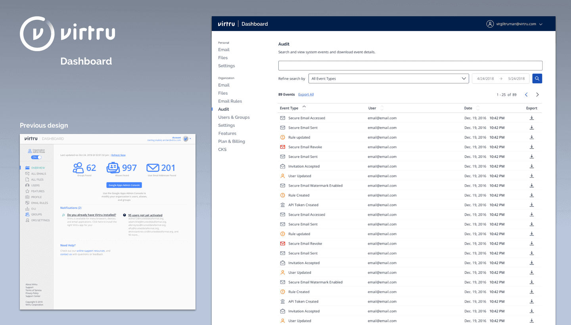The width and height of the screenshot is (571, 325).
Task: Click the Groups Found icon beside 62
Action: coord(78,168)
